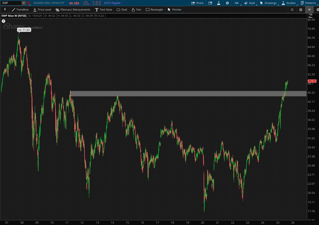The image size is (319, 225).
Task: Choose the Fibonacci Retracements tool
Action: (73, 10)
